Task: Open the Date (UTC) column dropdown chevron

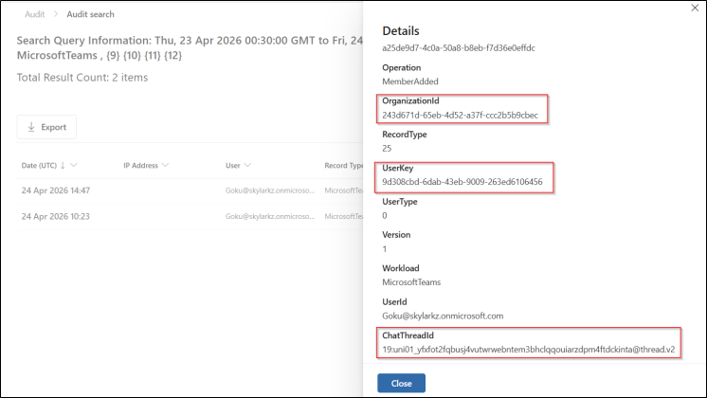Action: coord(74,166)
